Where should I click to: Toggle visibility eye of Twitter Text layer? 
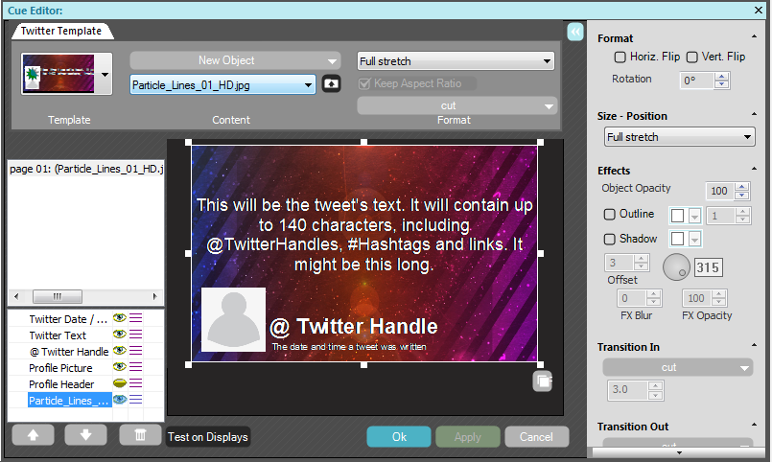click(120, 335)
